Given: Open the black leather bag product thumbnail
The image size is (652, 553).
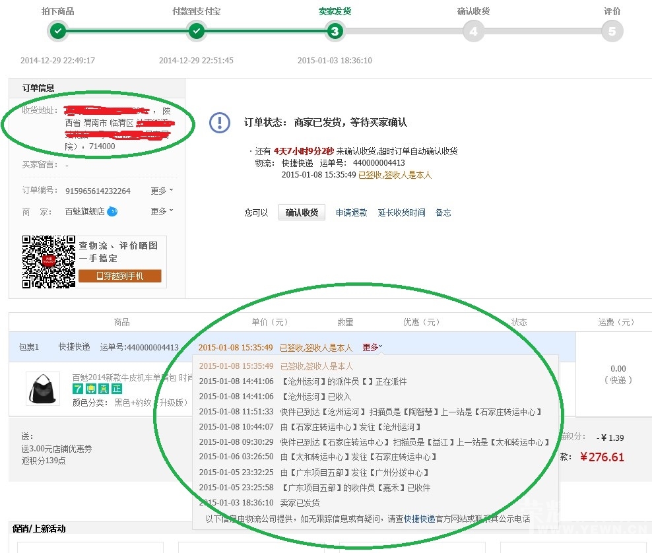Looking at the screenshot, I should click(x=44, y=389).
